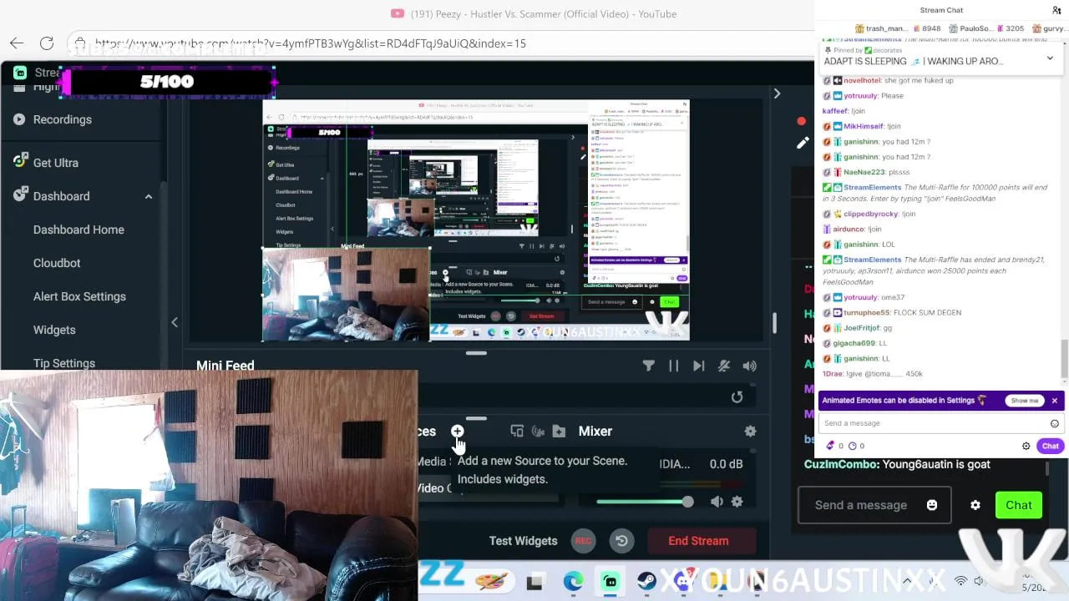Open dark chat settings gear
Viewport: 1069px width, 601px height.
tap(975, 505)
